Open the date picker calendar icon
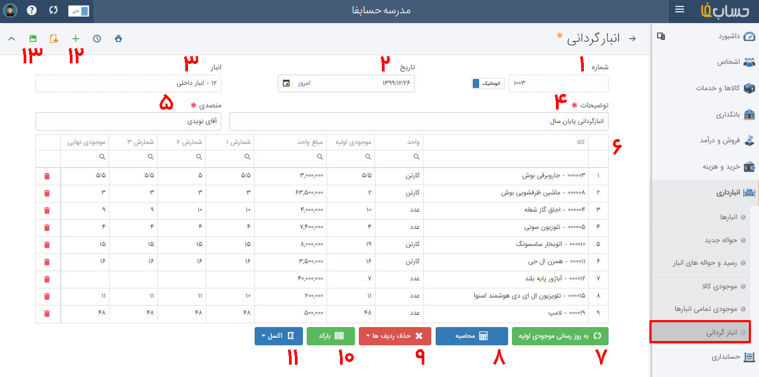 pyautogui.click(x=286, y=83)
